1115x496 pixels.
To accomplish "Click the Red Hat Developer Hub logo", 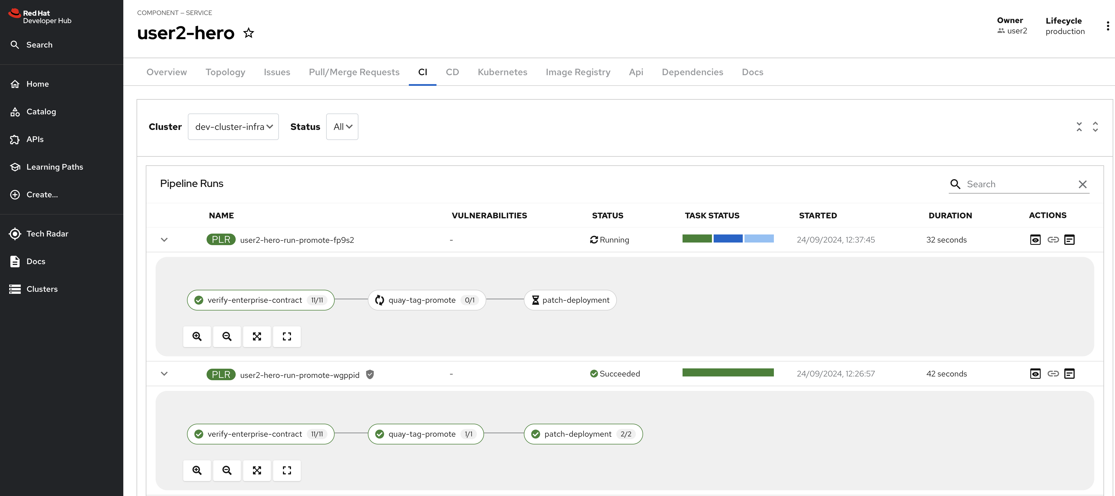I will point(40,16).
